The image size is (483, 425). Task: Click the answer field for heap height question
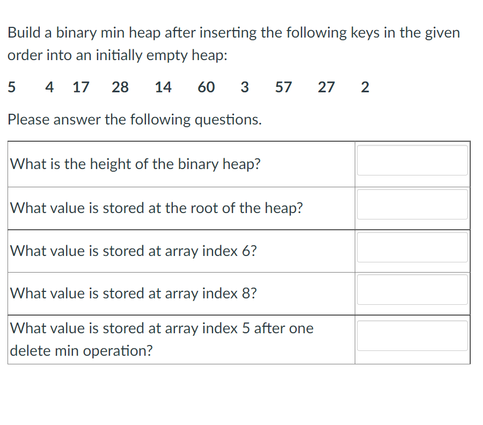click(x=412, y=160)
